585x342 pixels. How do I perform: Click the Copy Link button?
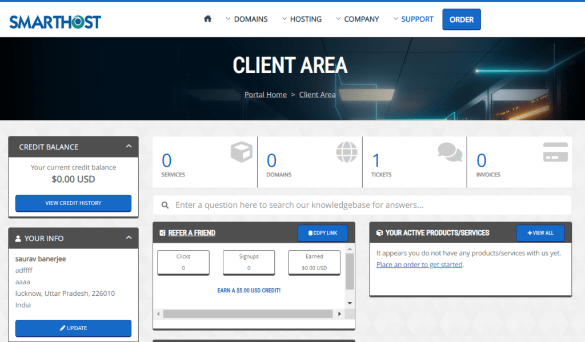(x=322, y=233)
